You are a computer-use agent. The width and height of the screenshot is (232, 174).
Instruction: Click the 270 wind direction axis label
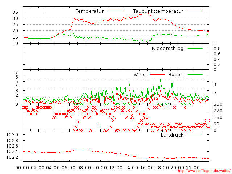click(218, 111)
